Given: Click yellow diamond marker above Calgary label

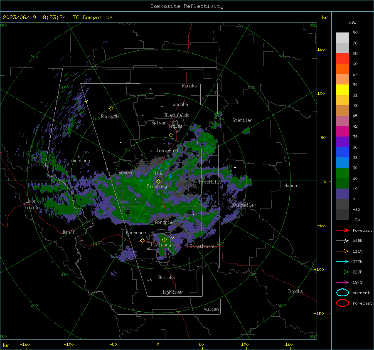Looking at the screenshot, I should pyautogui.click(x=164, y=240).
